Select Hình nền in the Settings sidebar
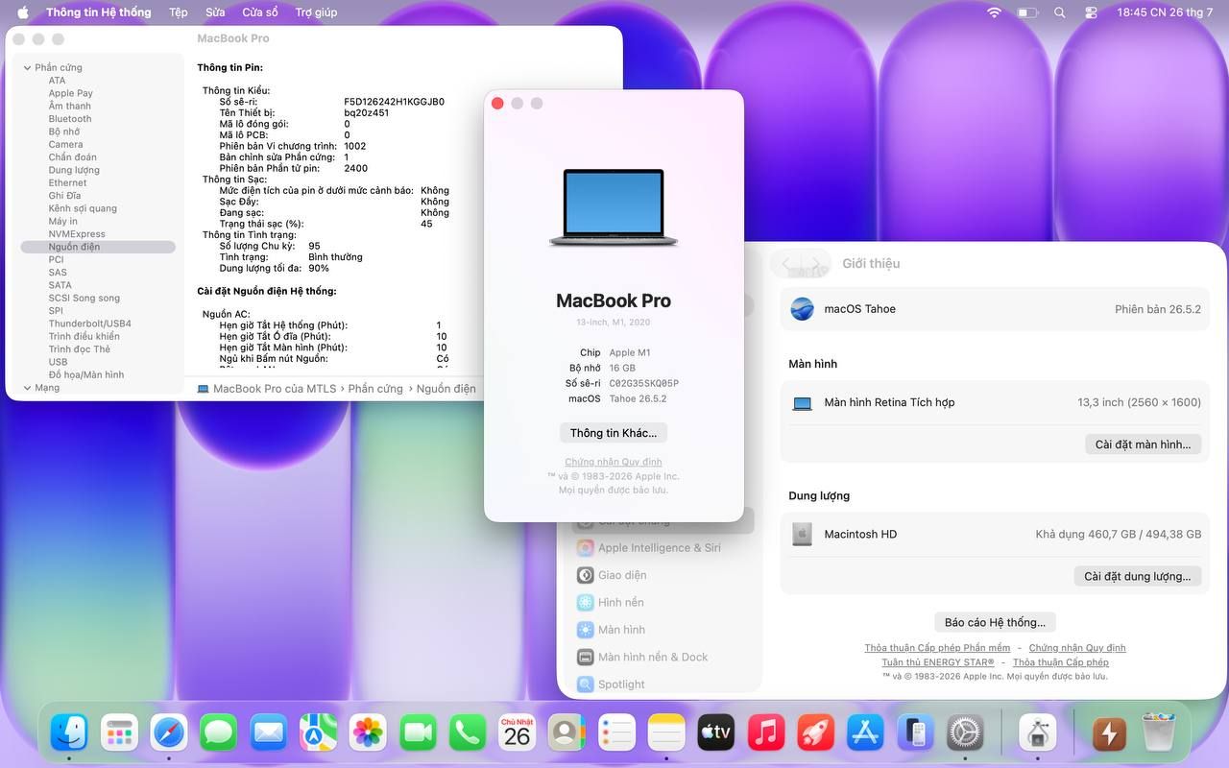 611,603
